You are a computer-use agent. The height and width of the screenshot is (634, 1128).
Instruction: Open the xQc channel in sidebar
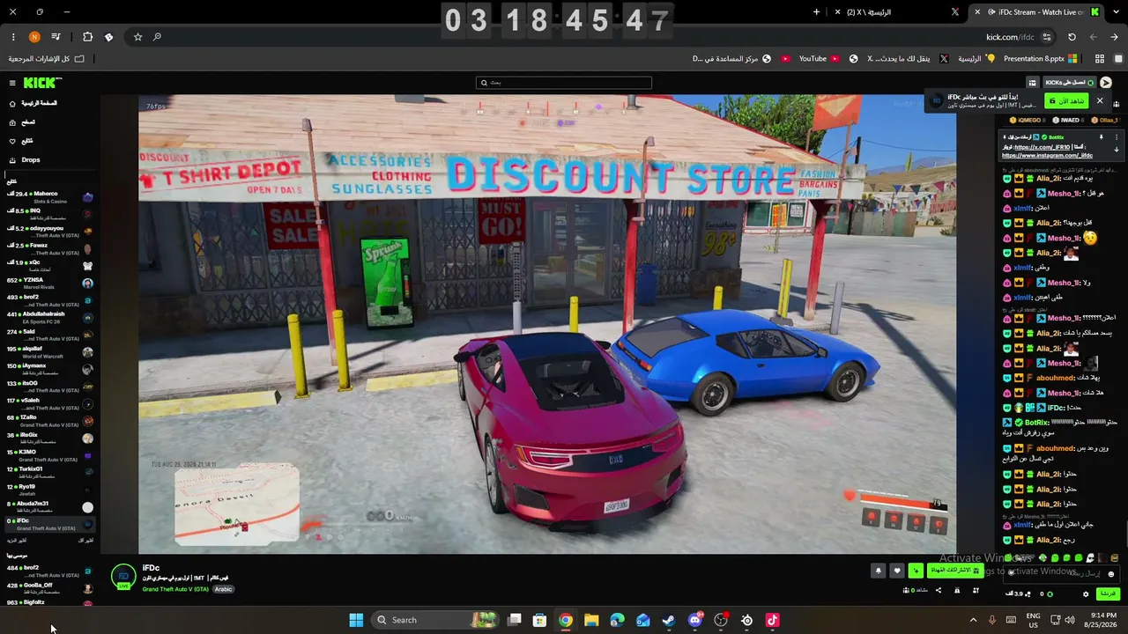49,266
